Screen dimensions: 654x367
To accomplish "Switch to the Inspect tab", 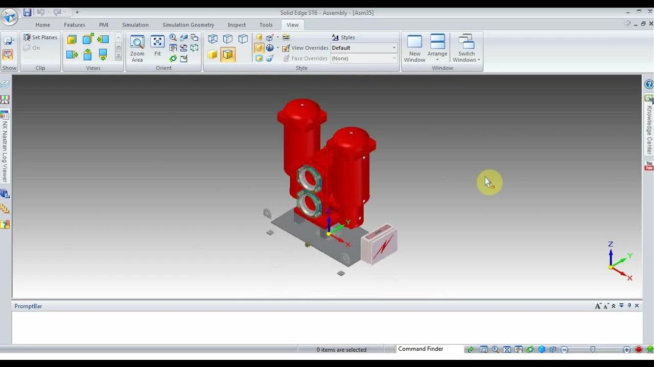I will (x=237, y=25).
